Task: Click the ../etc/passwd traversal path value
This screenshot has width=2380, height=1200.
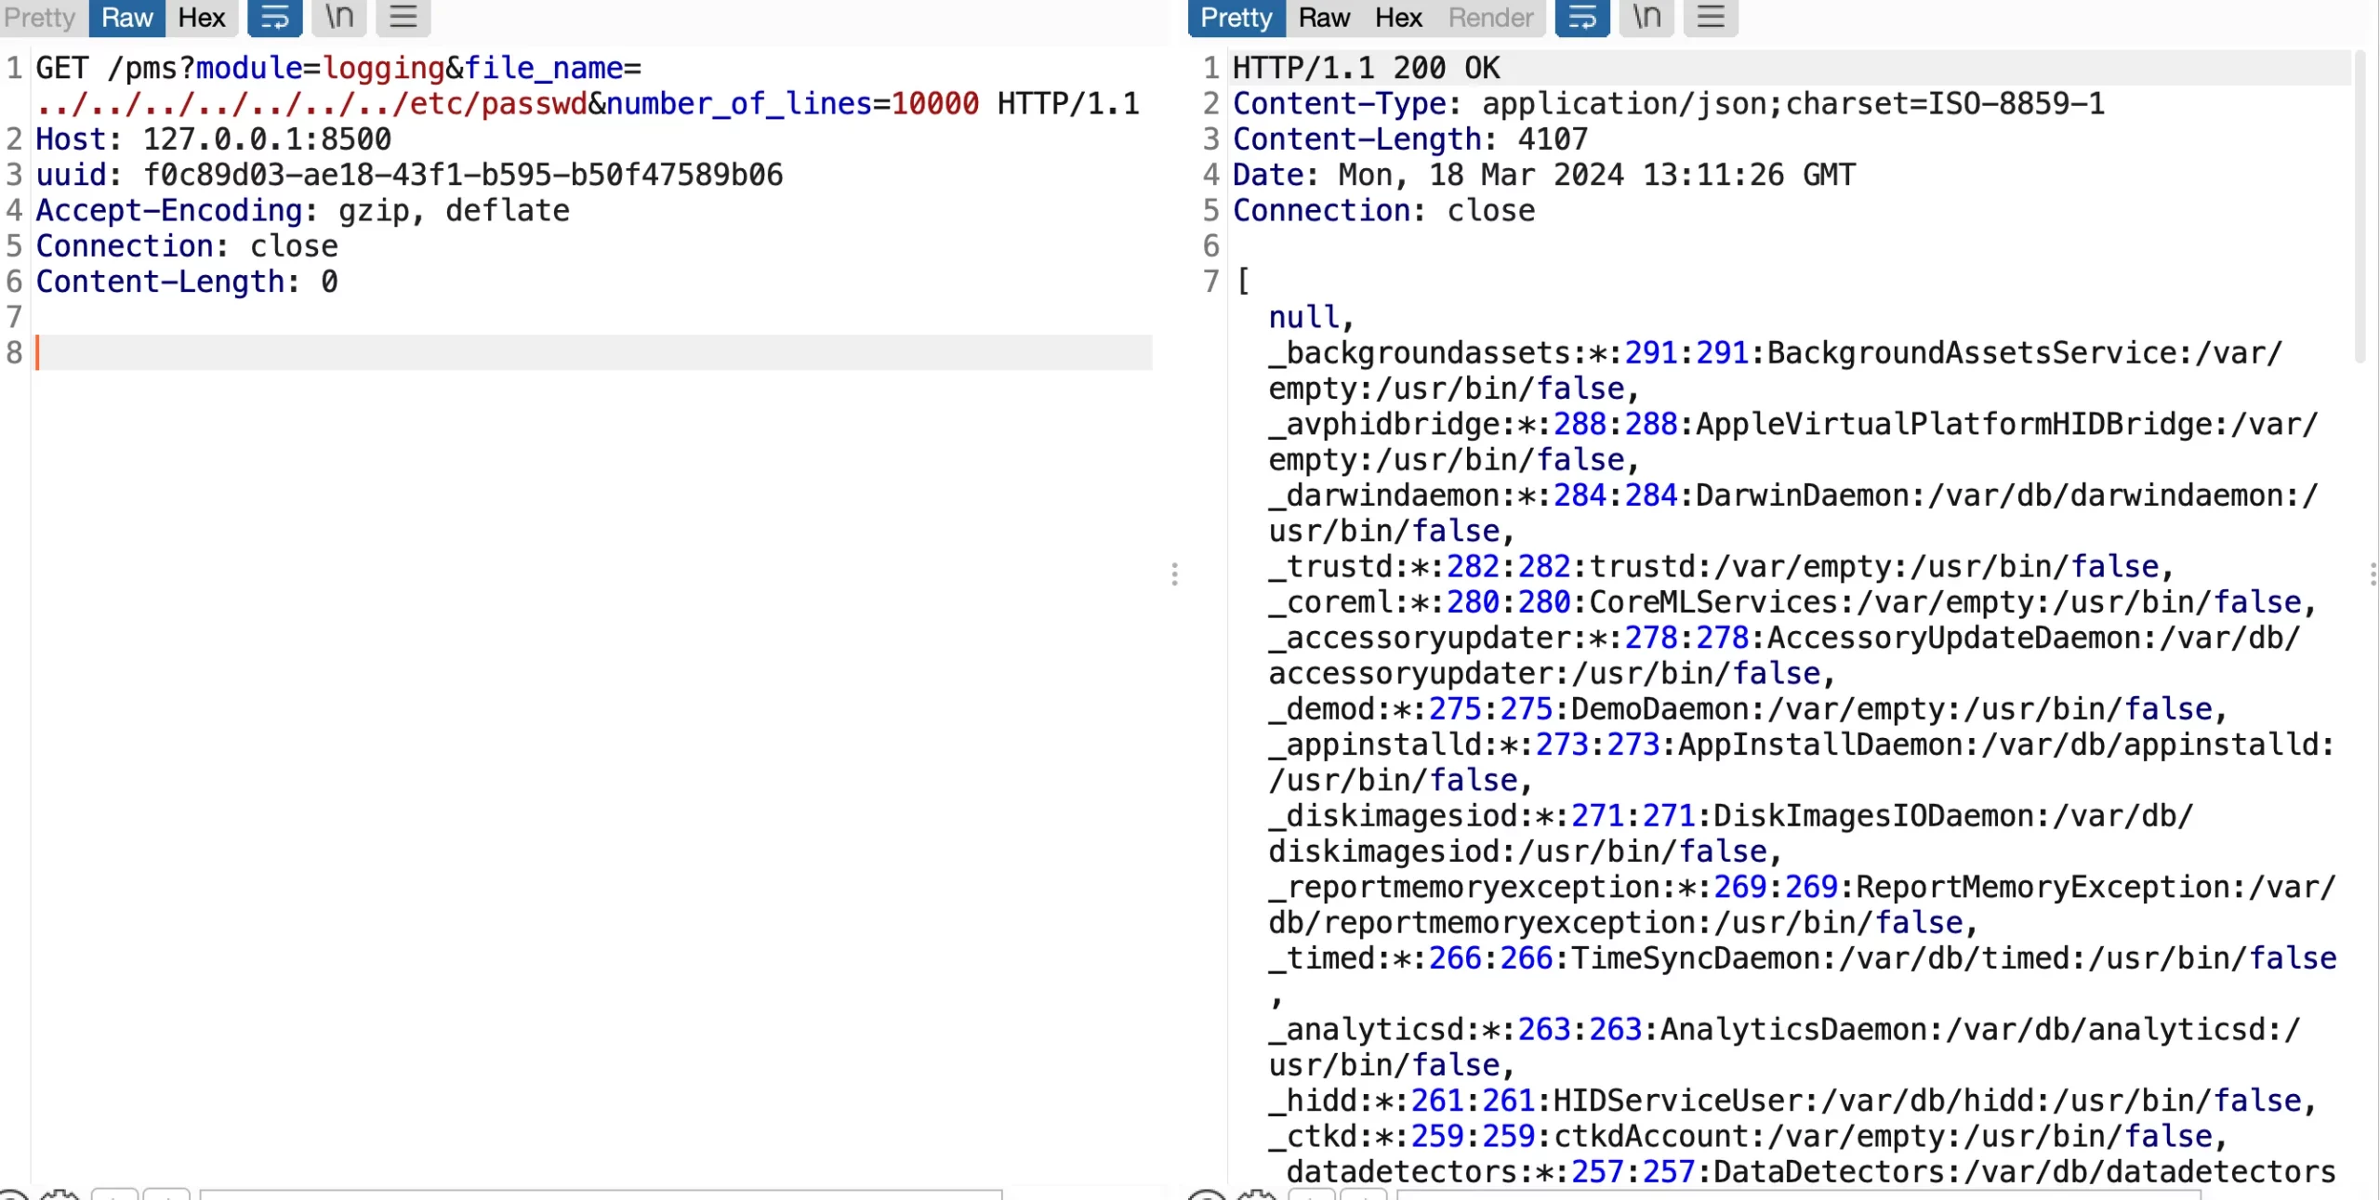Action: pyautogui.click(x=311, y=103)
